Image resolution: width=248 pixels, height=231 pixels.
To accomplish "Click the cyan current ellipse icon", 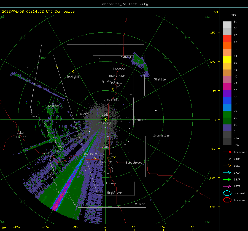I will (227, 193).
